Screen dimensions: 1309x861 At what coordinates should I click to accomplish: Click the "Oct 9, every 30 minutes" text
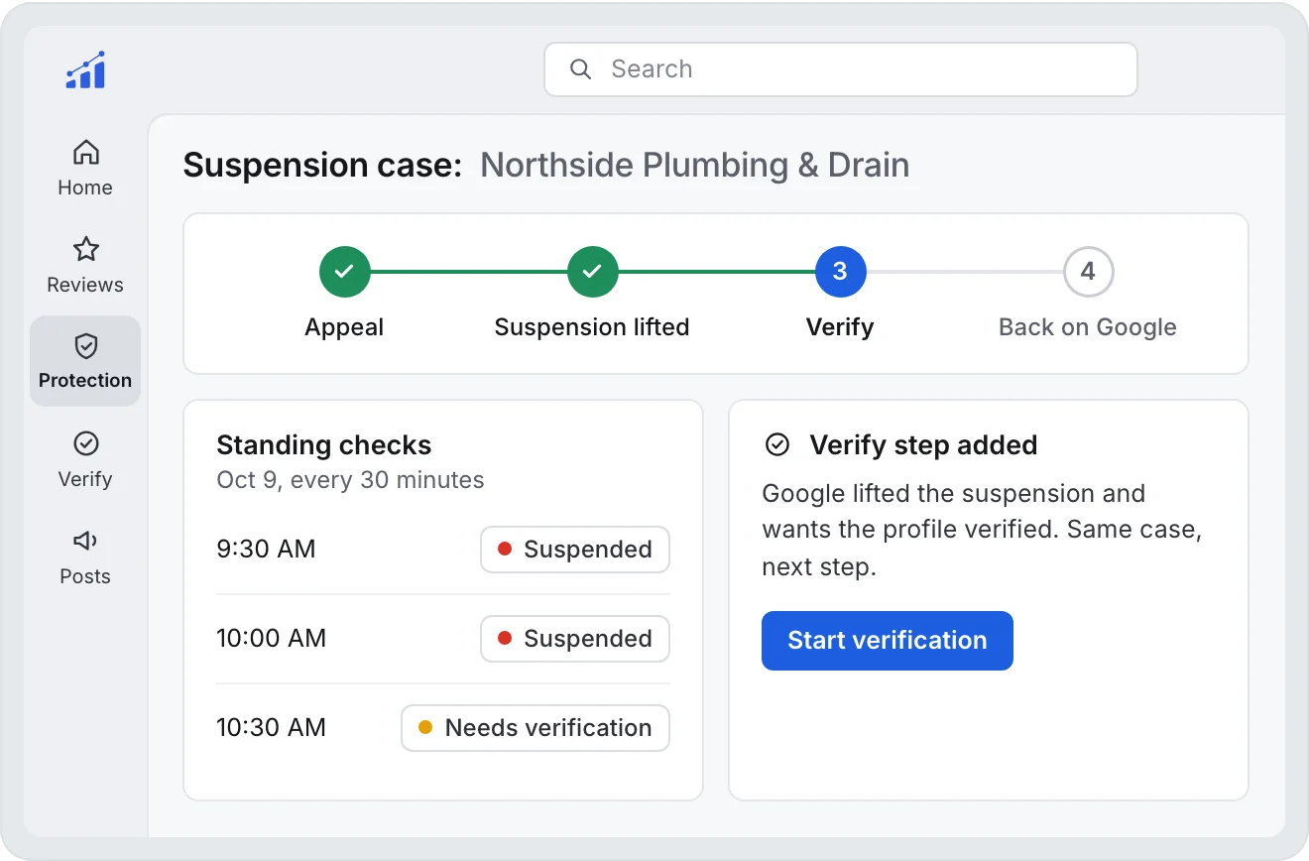point(350,481)
